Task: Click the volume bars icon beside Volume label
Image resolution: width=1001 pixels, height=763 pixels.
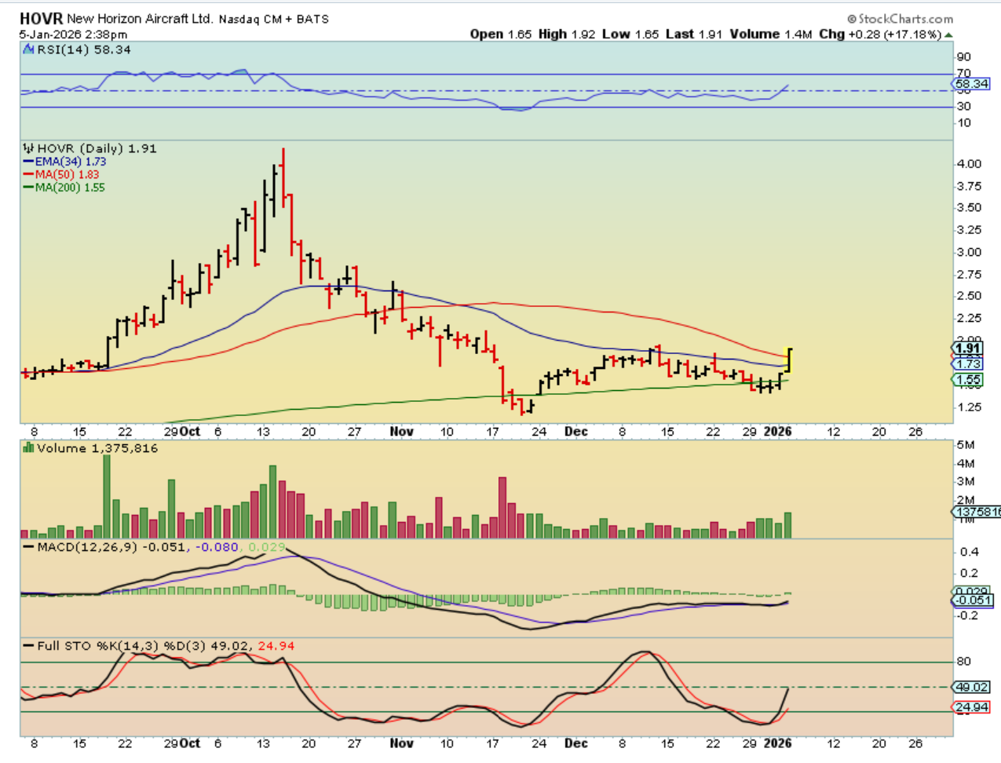Action: (x=29, y=447)
